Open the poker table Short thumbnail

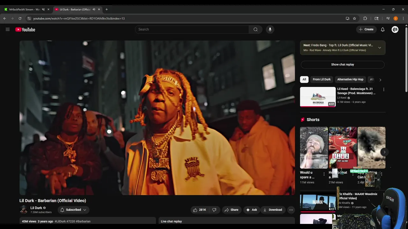coord(343,148)
